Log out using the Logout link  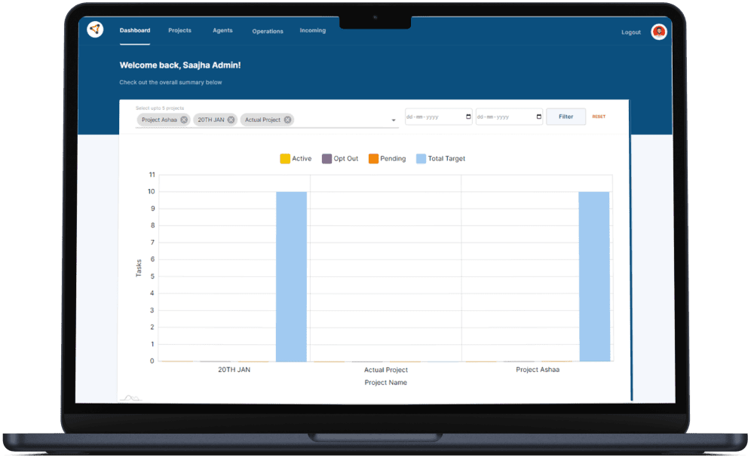click(x=631, y=32)
